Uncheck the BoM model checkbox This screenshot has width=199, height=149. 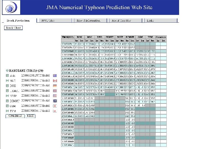7,76
